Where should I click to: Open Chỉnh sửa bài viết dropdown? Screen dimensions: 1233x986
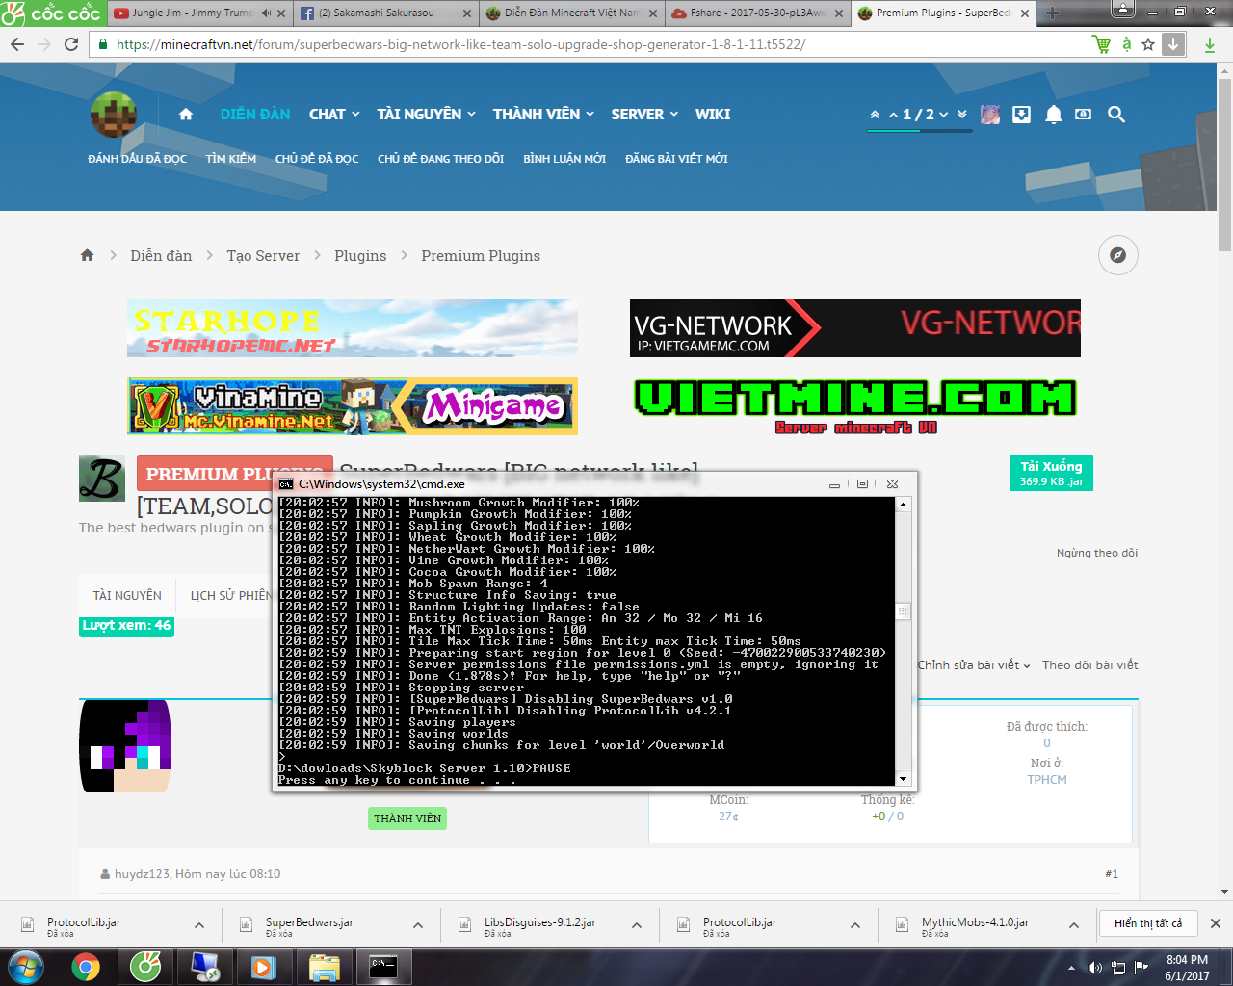click(974, 665)
